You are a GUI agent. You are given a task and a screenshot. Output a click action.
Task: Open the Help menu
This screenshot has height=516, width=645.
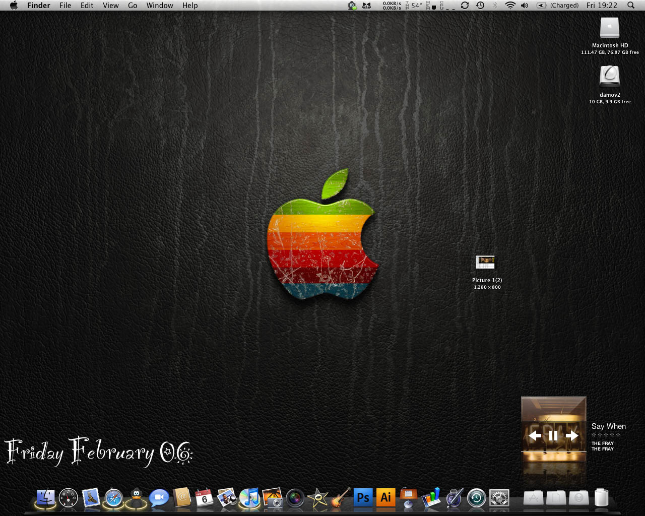[x=190, y=6]
